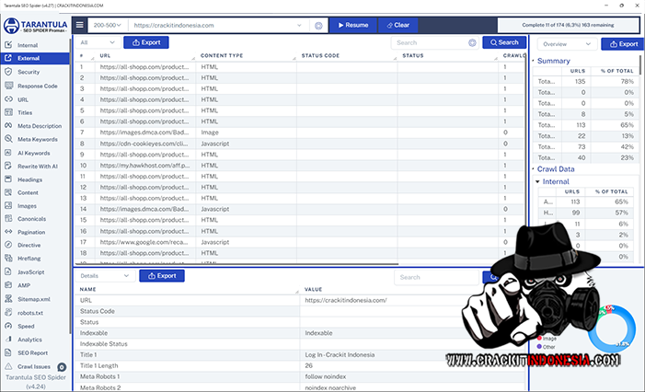Open Crawl Issues in sidebar

(35, 366)
